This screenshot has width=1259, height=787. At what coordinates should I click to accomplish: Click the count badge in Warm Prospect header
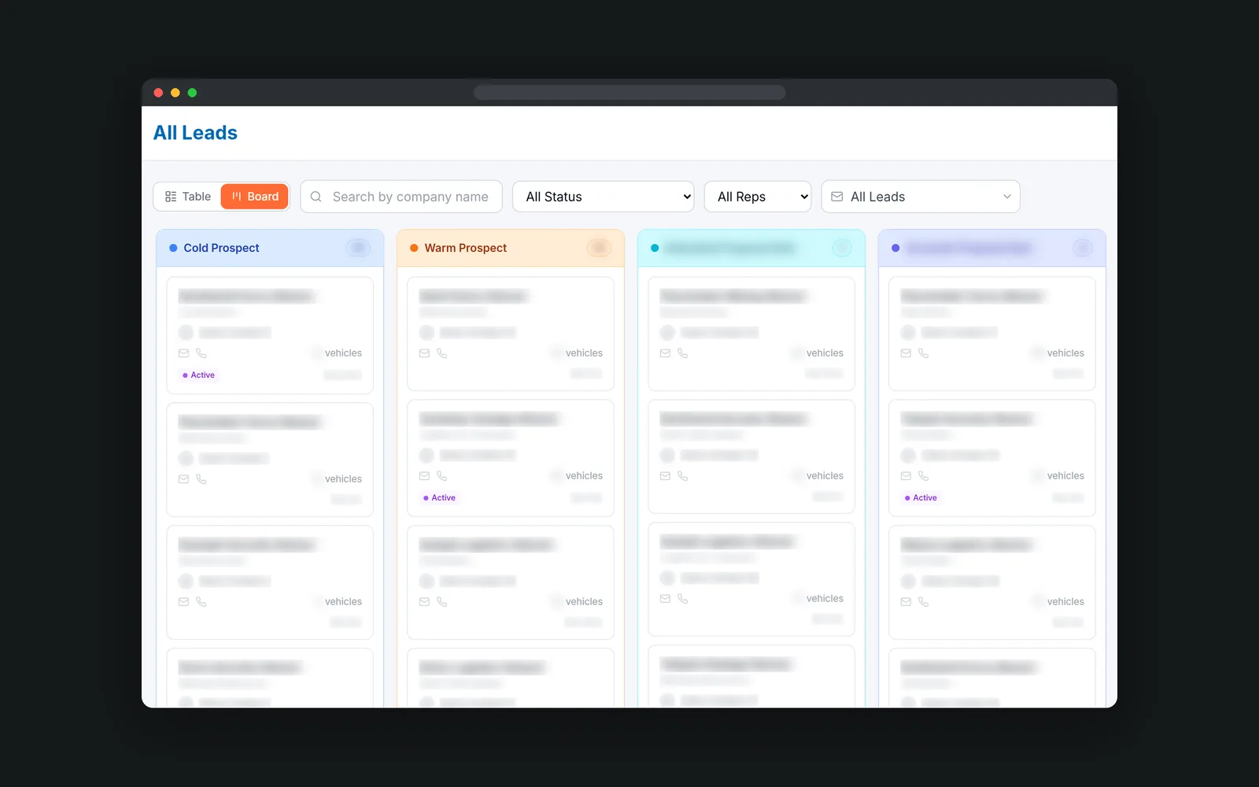(x=599, y=248)
